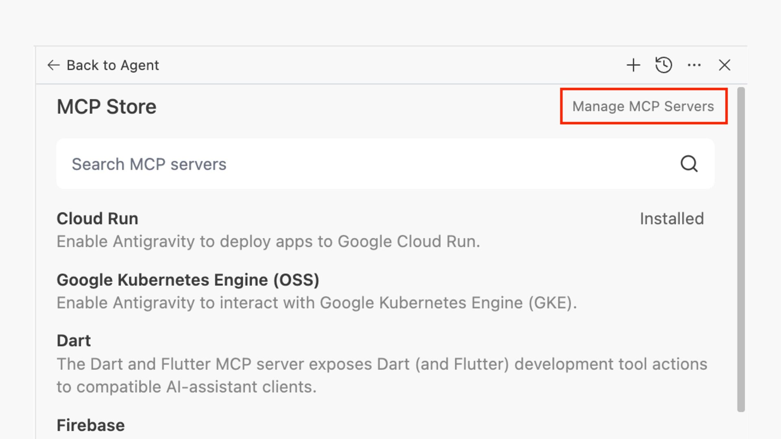Click the magnifying glass search icon

[x=689, y=164]
